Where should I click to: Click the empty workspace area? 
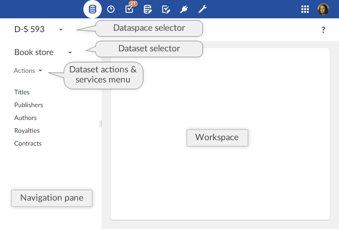coord(220,183)
